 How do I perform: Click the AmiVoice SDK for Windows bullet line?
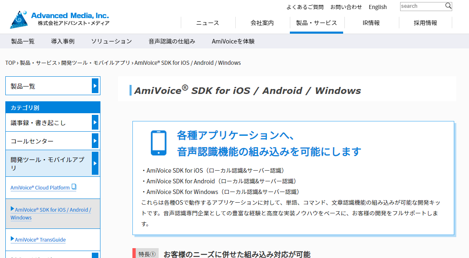221,192
